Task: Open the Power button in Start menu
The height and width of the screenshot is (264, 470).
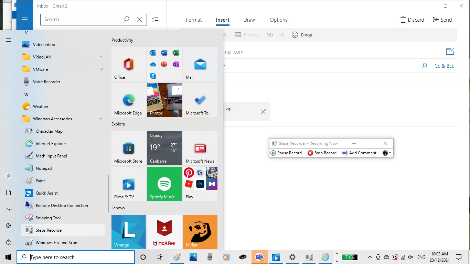Action: pos(9,242)
